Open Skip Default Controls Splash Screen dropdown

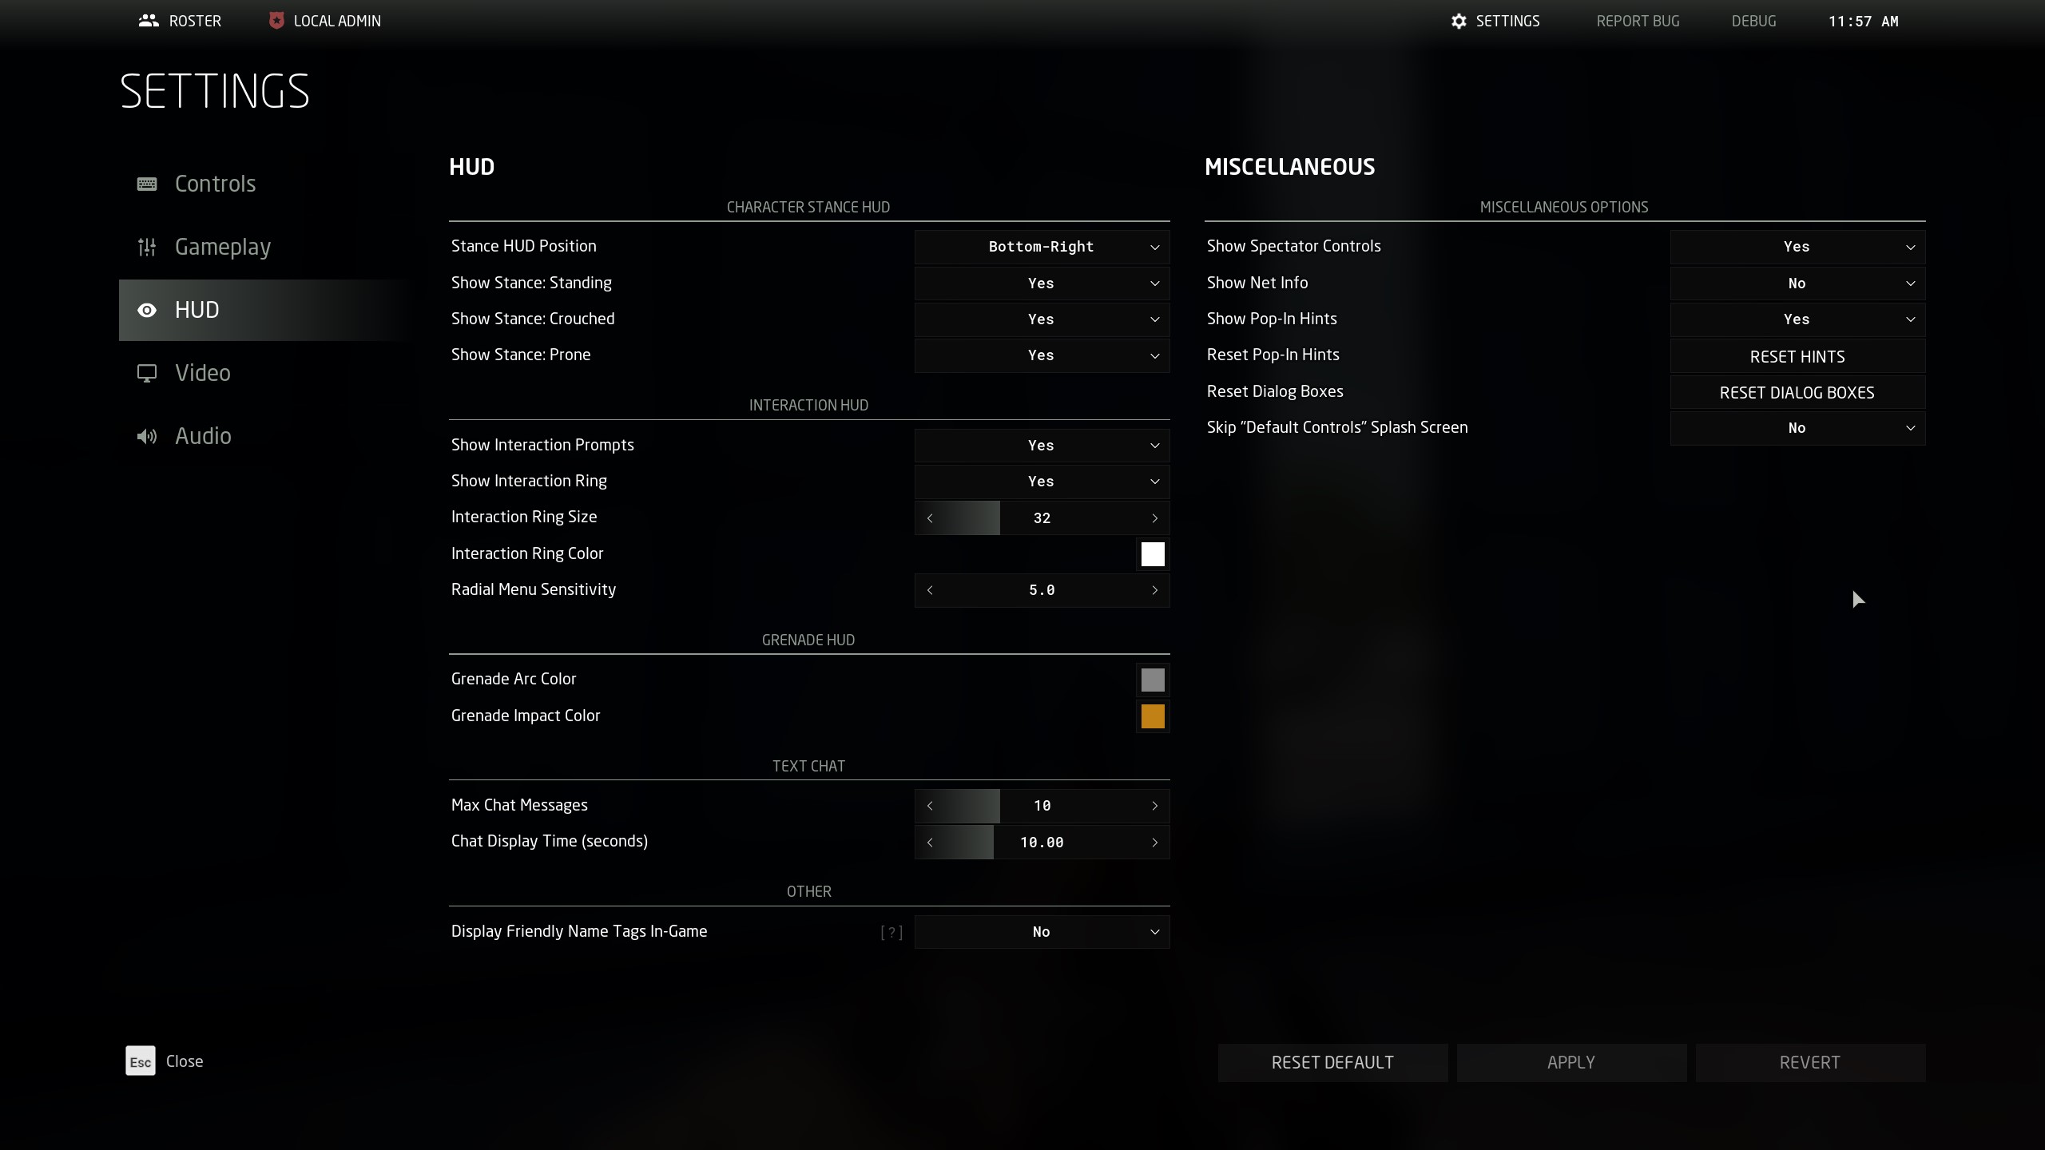(1797, 428)
